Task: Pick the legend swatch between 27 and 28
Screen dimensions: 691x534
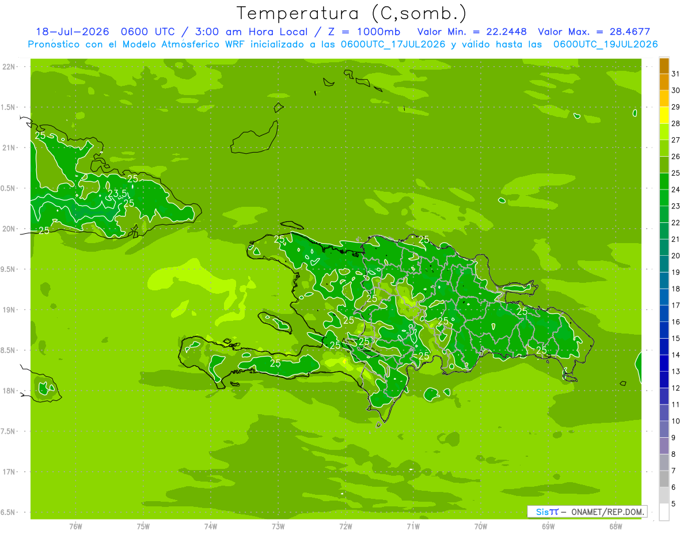Action: point(665,131)
